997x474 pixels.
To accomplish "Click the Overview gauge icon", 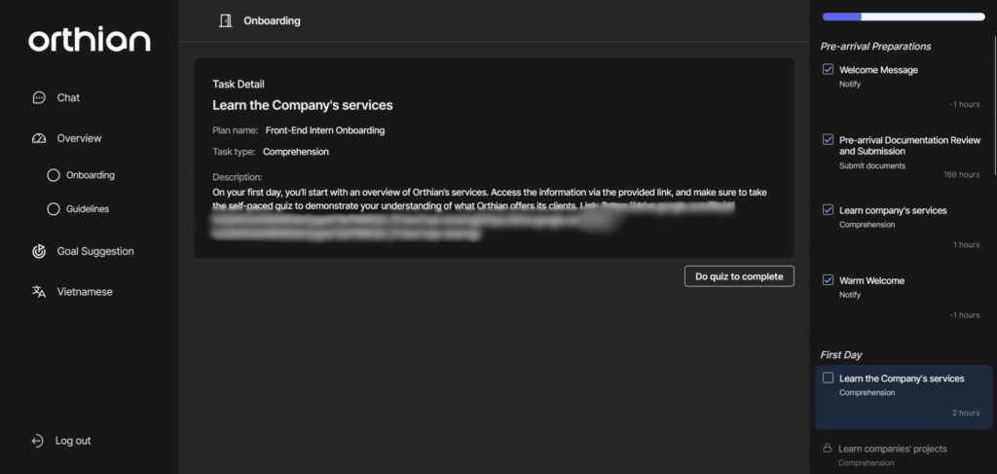I will coord(39,138).
